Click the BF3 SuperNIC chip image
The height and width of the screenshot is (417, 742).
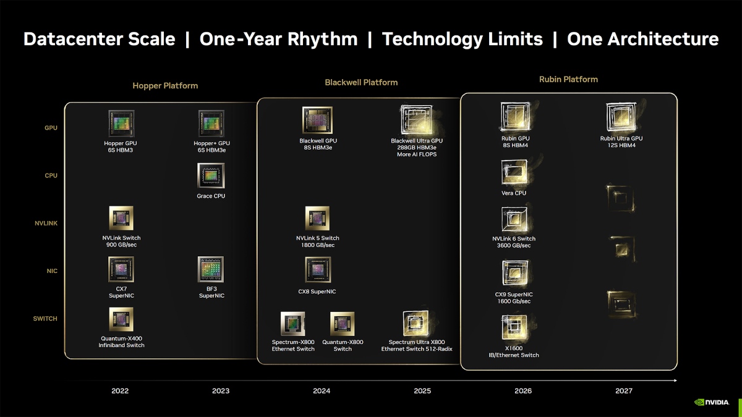pyautogui.click(x=211, y=270)
